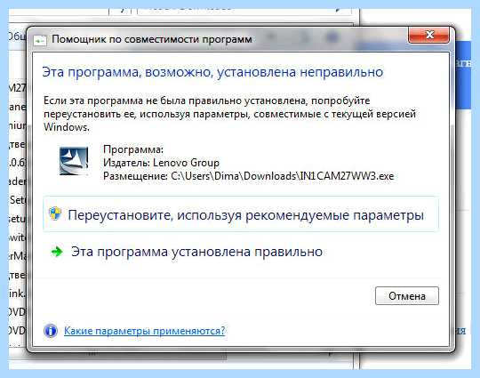Screen dimensions: 480x378
Task: Click the "Программа:" label
Action: click(x=133, y=149)
